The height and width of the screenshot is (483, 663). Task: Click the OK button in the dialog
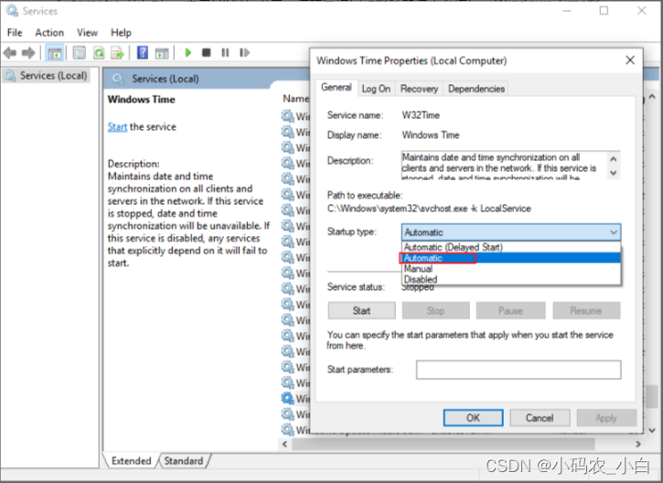click(x=473, y=417)
